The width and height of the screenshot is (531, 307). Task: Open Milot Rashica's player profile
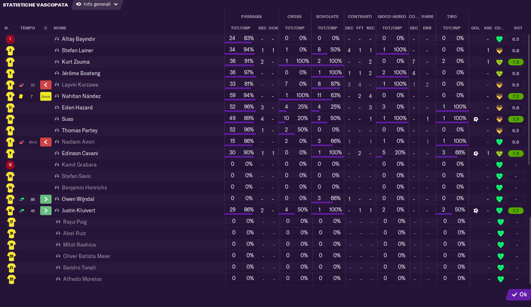79,245
